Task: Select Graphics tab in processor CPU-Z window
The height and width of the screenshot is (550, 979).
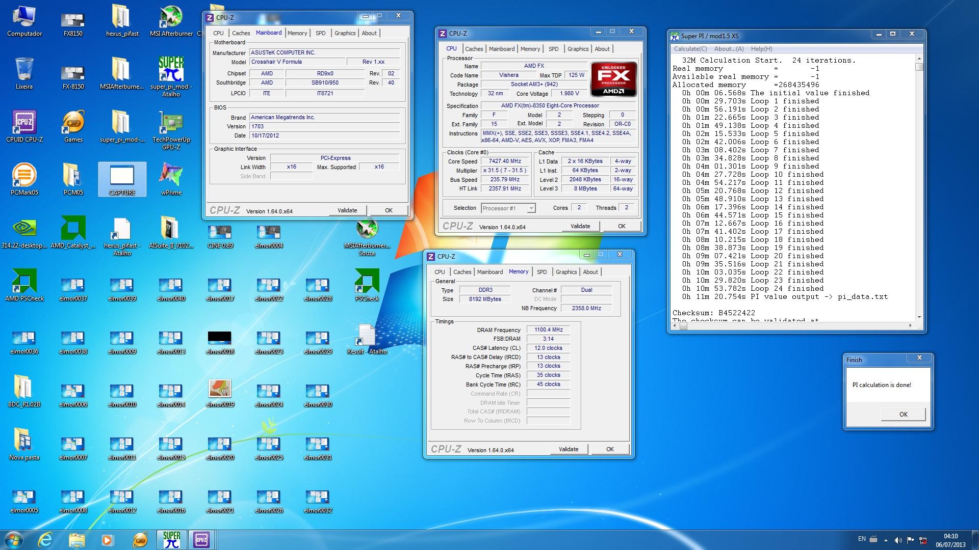Action: (x=578, y=49)
